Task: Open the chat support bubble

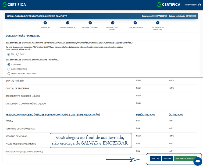Action: click(x=197, y=161)
